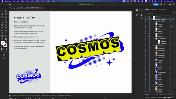
Task: Unlock the references layer lock
Action: point(148,17)
